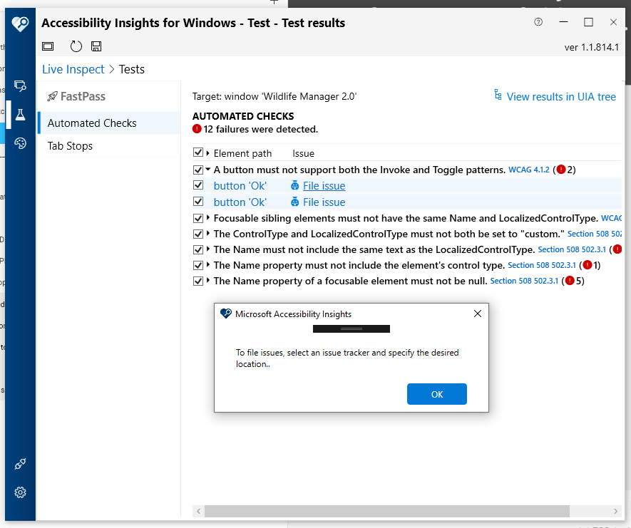This screenshot has width=631, height=528.
Task: Expand Name must not include LocalizedControlType rule
Action: pyautogui.click(x=207, y=249)
